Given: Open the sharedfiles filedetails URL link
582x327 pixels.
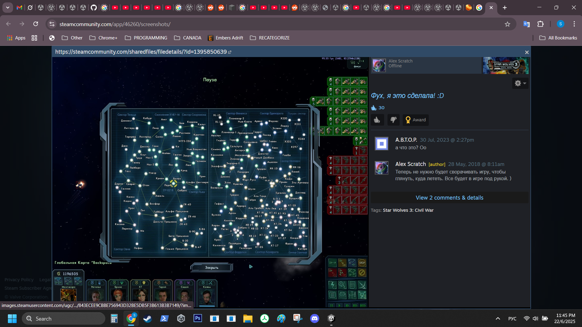Looking at the screenshot, I should tap(143, 52).
